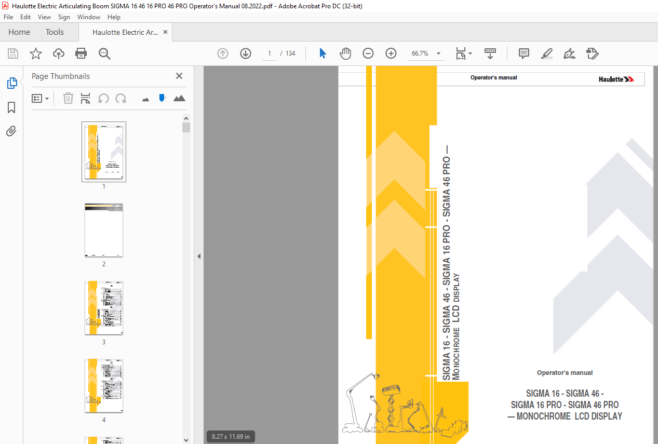The width and height of the screenshot is (658, 444).
Task: Switch to the Home tab
Action: [19, 32]
